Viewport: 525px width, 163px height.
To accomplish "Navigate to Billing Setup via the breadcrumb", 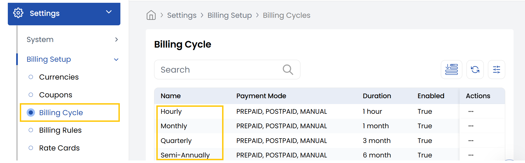I will [229, 15].
